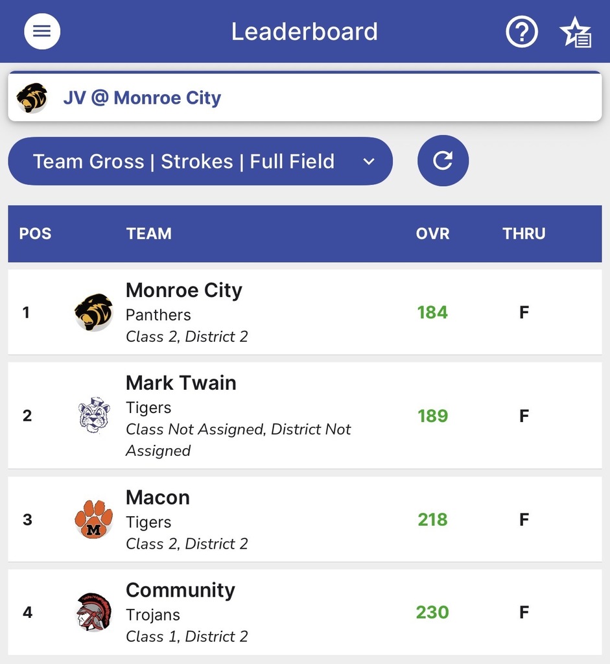The height and width of the screenshot is (664, 610).
Task: Click the dropdown chevron arrow
Action: [369, 161]
